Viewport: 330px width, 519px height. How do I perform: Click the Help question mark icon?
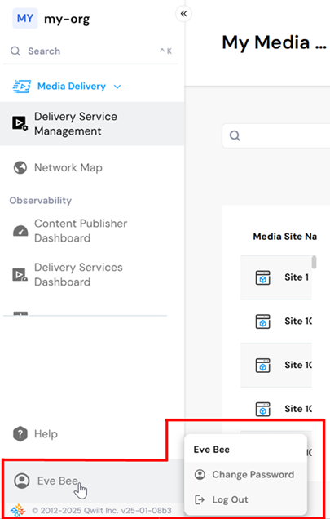[x=20, y=433]
